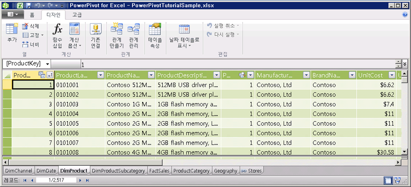Switch to data grid view icon
Screen dimensions: 411x187
[388, 180]
